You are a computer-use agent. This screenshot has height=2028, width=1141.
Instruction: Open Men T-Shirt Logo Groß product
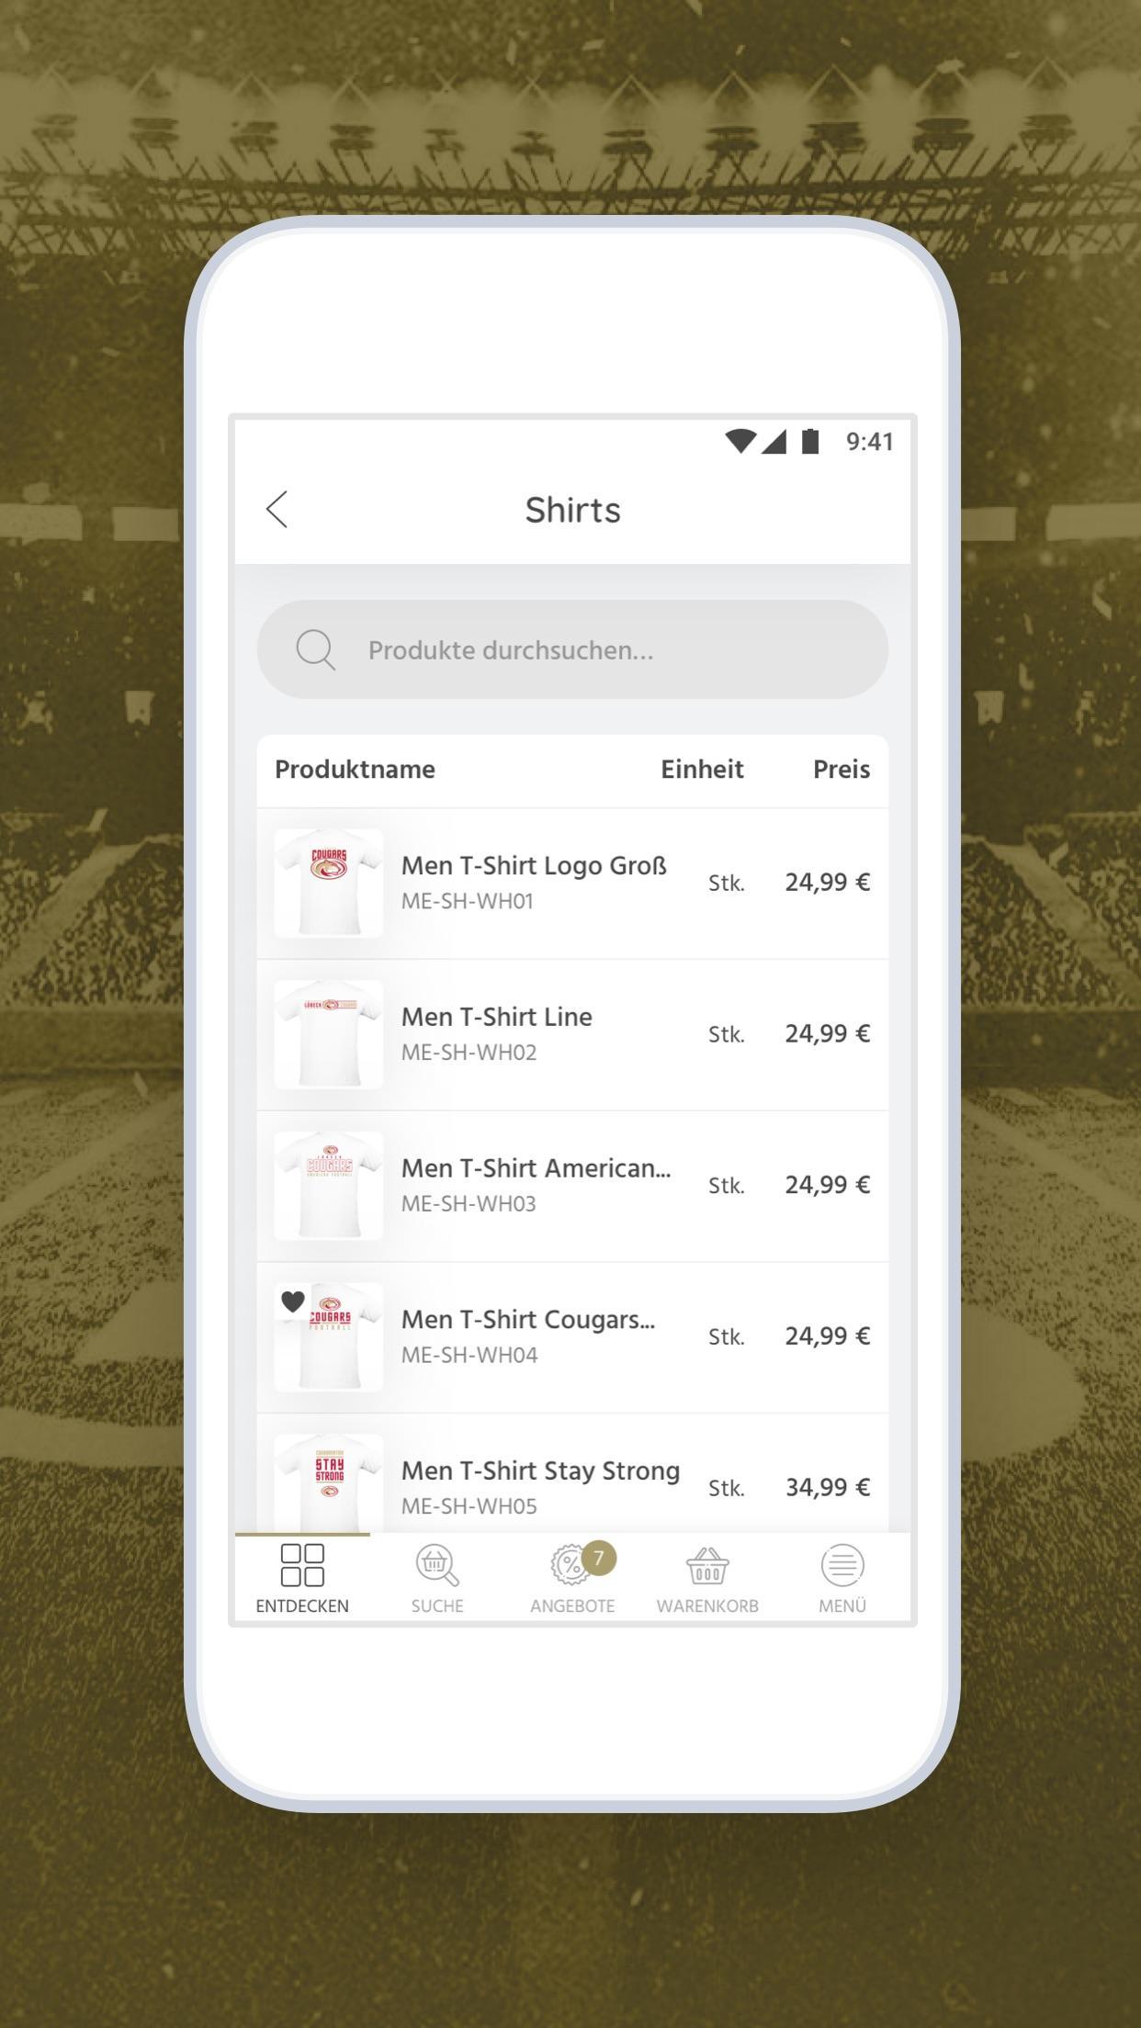pyautogui.click(x=572, y=884)
